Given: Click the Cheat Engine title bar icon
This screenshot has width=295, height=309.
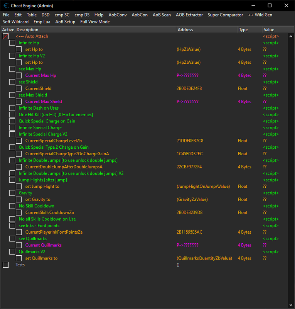Looking at the screenshot, I should [6, 6].
